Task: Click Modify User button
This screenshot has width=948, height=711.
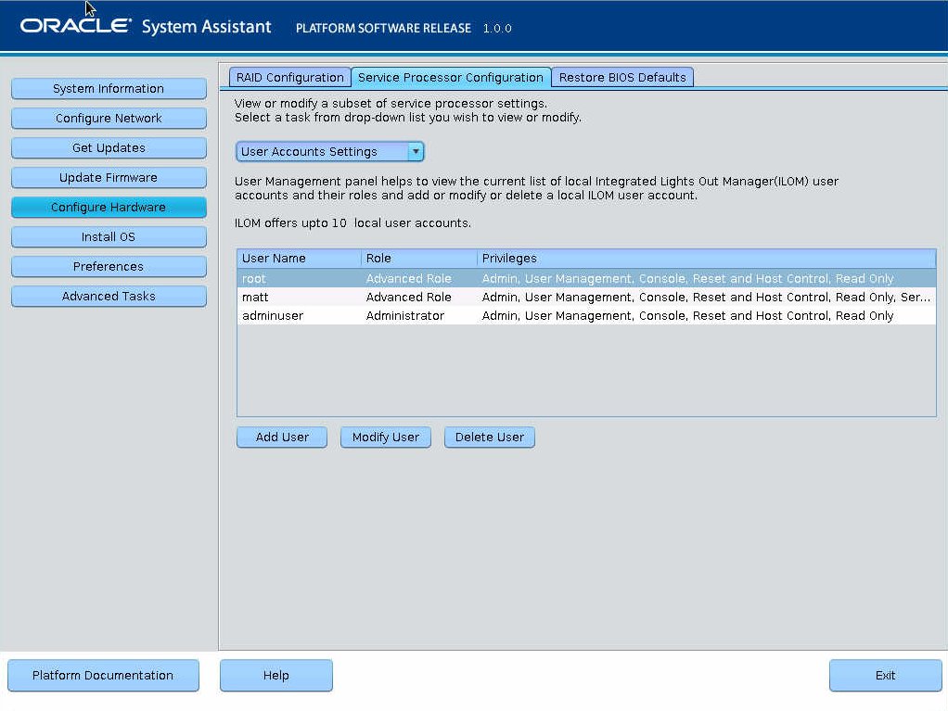Action: point(386,437)
